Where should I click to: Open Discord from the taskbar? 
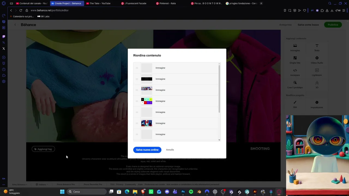coord(167,192)
